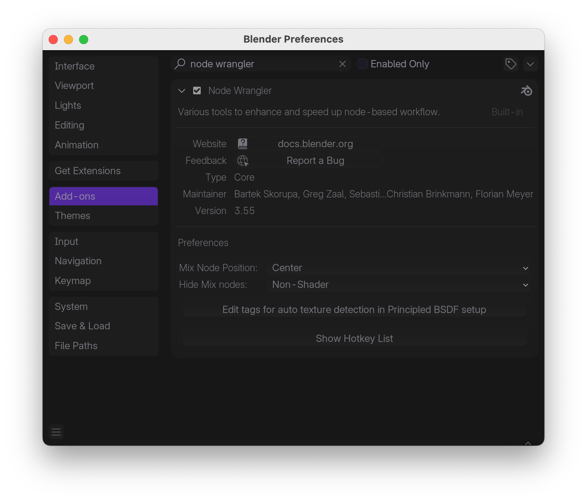This screenshot has width=587, height=502.
Task: Collapse the Node Wrangler details panel
Action: point(182,91)
